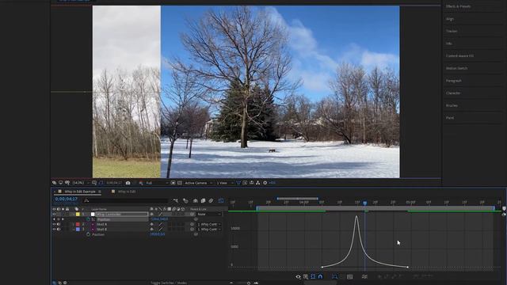
Task: Toggle the Position stopwatch under Shot B
Action: coord(88,234)
